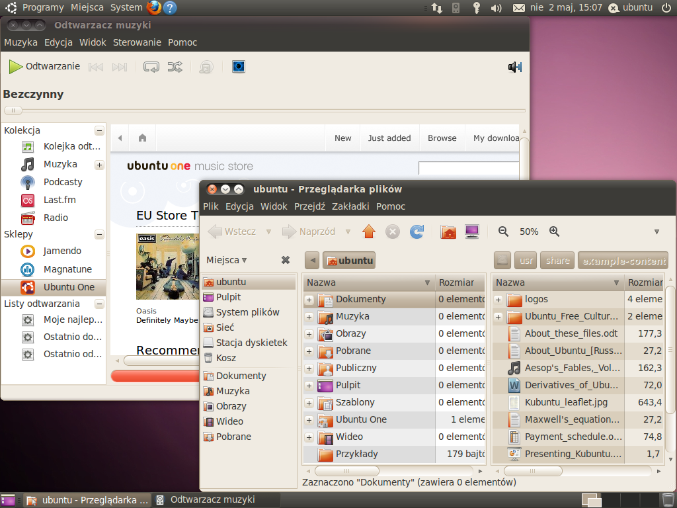Expand the logos folder in right pane
This screenshot has height=508, width=677.
498,300
